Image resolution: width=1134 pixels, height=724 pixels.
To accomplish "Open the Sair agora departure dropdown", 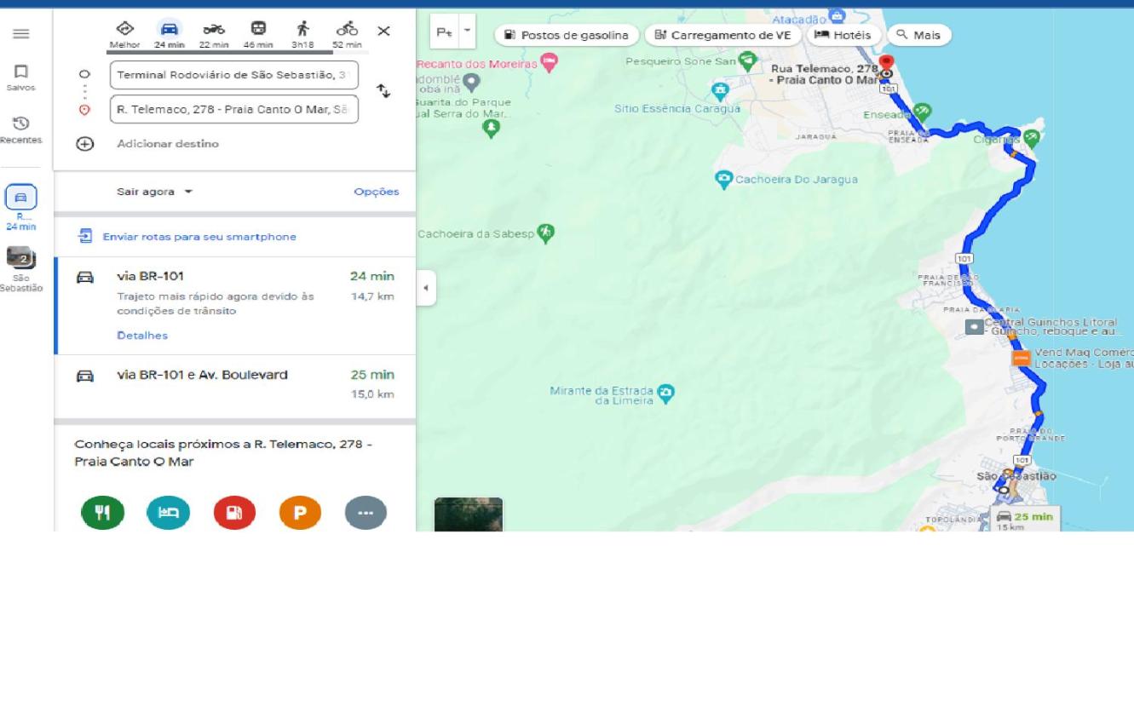I will click(x=154, y=192).
